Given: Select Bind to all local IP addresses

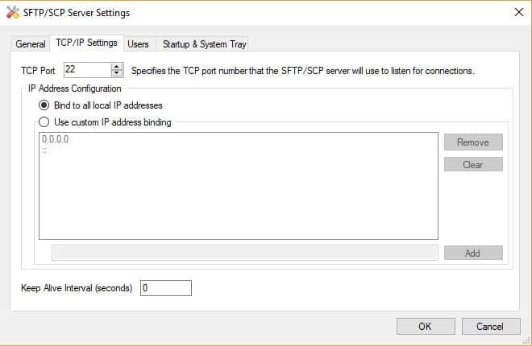Looking at the screenshot, I should (44, 105).
